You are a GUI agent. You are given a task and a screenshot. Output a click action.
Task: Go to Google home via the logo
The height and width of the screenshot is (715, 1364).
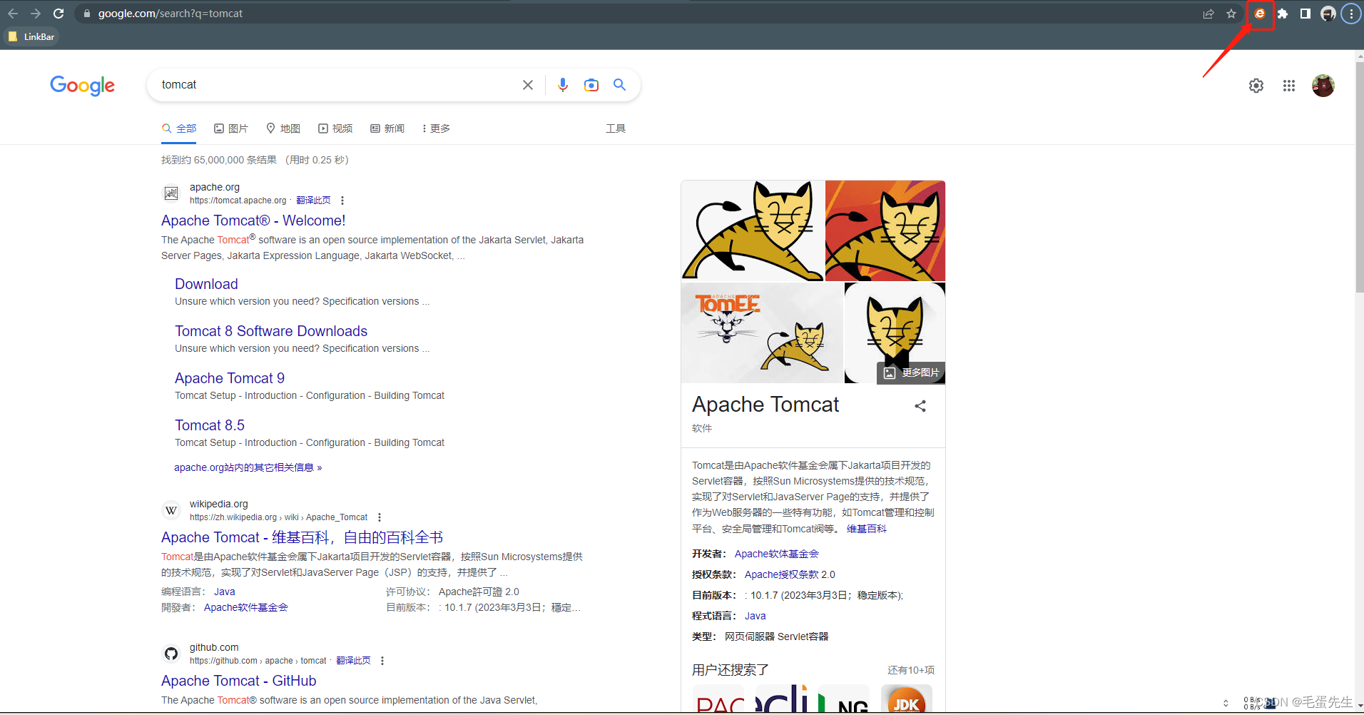[83, 86]
